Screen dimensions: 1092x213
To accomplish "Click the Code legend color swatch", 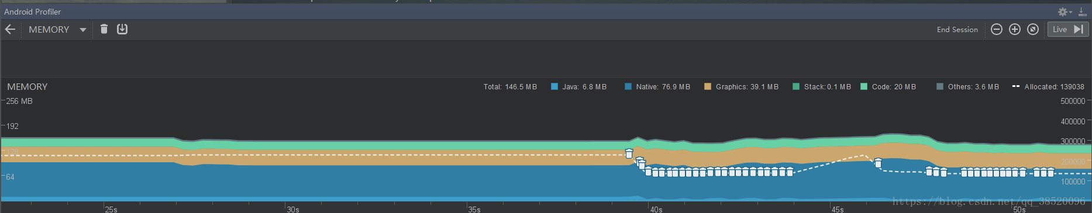I will pyautogui.click(x=863, y=86).
